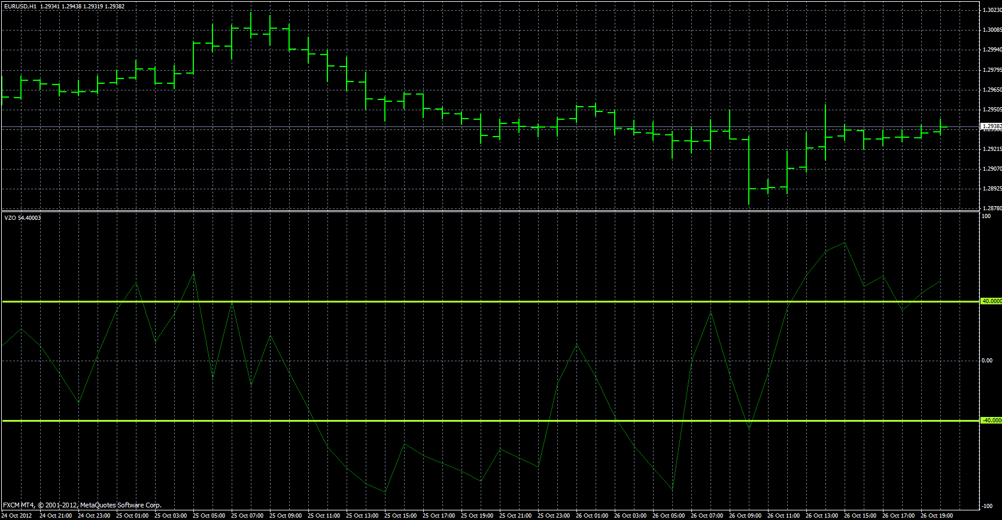Click the 25 Oct 11:00 time label
This screenshot has width=1002, height=520.
(324, 516)
